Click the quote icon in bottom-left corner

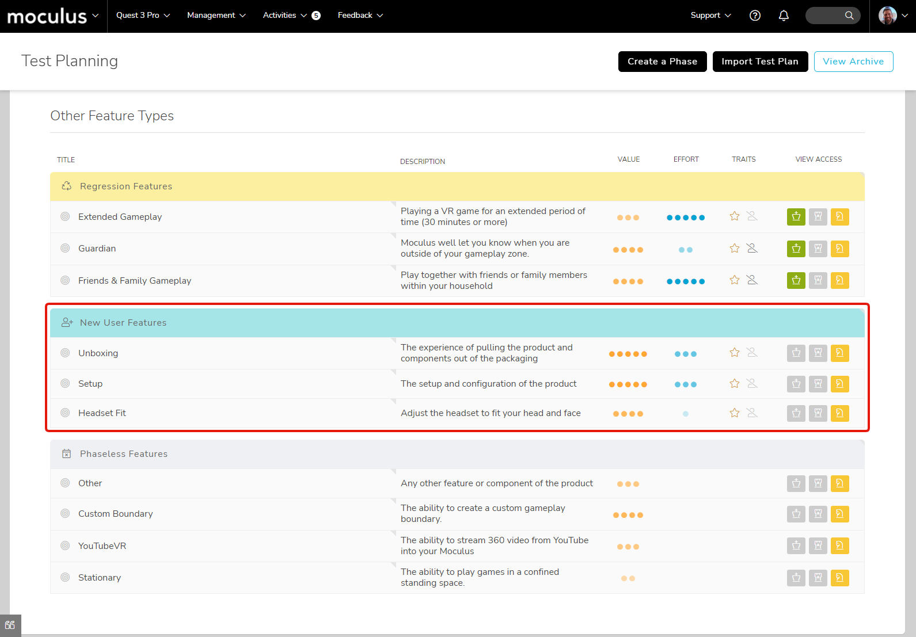point(10,625)
